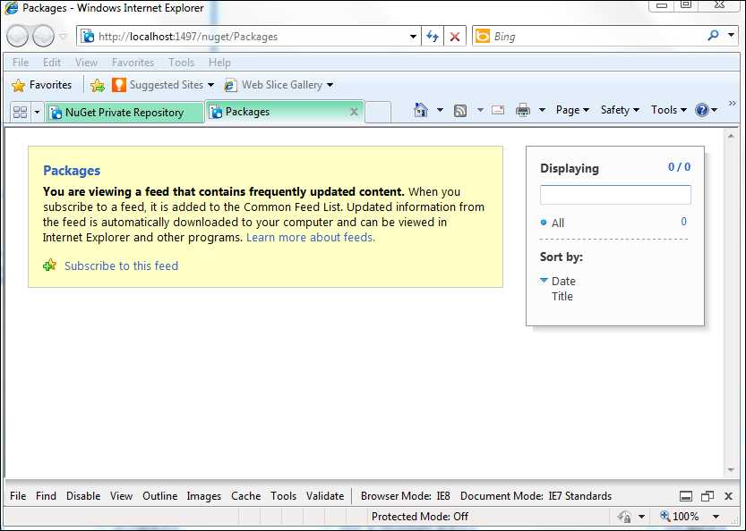Change Document Mode: IE7 Standards
Viewport: 746px width, 531px height.
coord(536,496)
